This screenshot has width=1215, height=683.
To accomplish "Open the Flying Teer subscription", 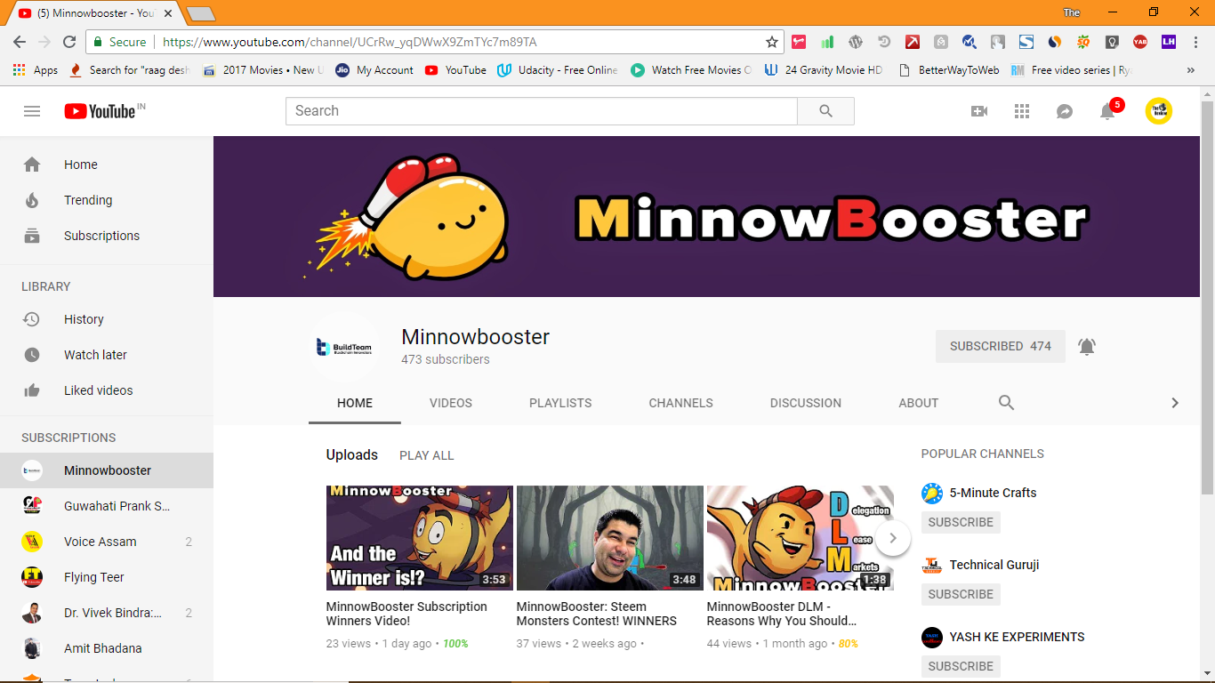I will [x=107, y=577].
